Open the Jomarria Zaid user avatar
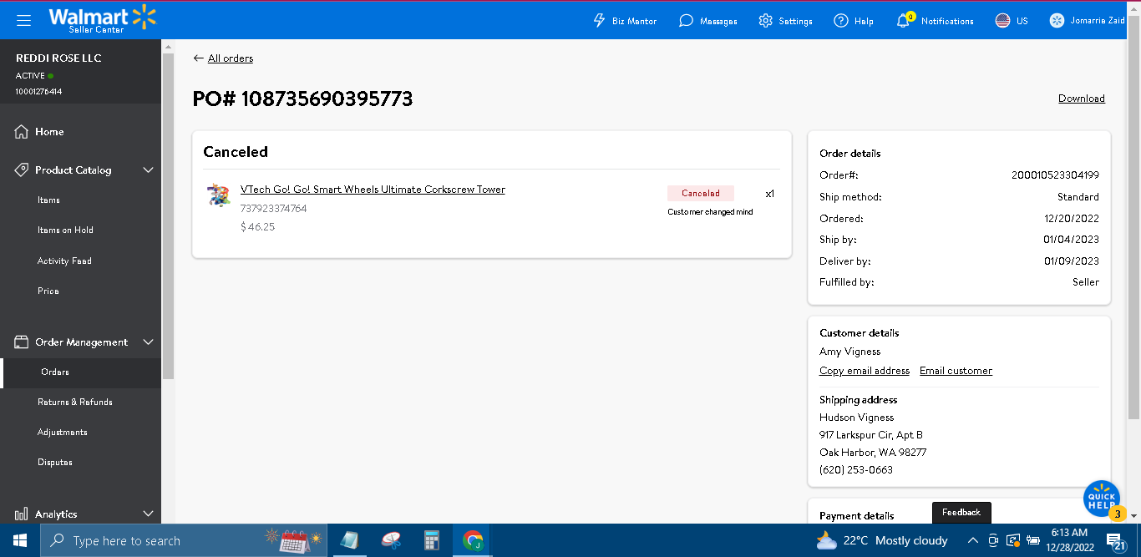 [1057, 21]
